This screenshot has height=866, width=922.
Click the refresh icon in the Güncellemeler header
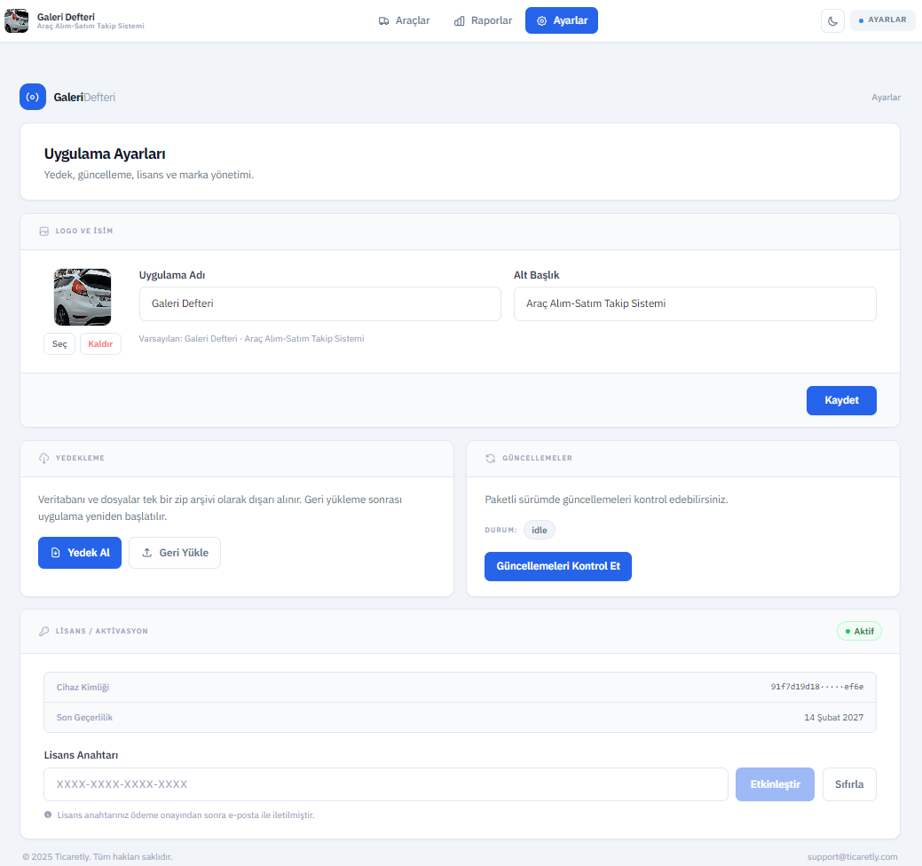coord(490,459)
